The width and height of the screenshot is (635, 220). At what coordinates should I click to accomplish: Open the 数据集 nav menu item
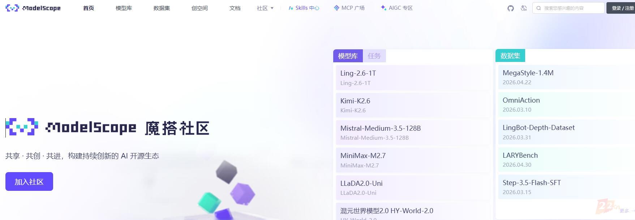point(162,8)
